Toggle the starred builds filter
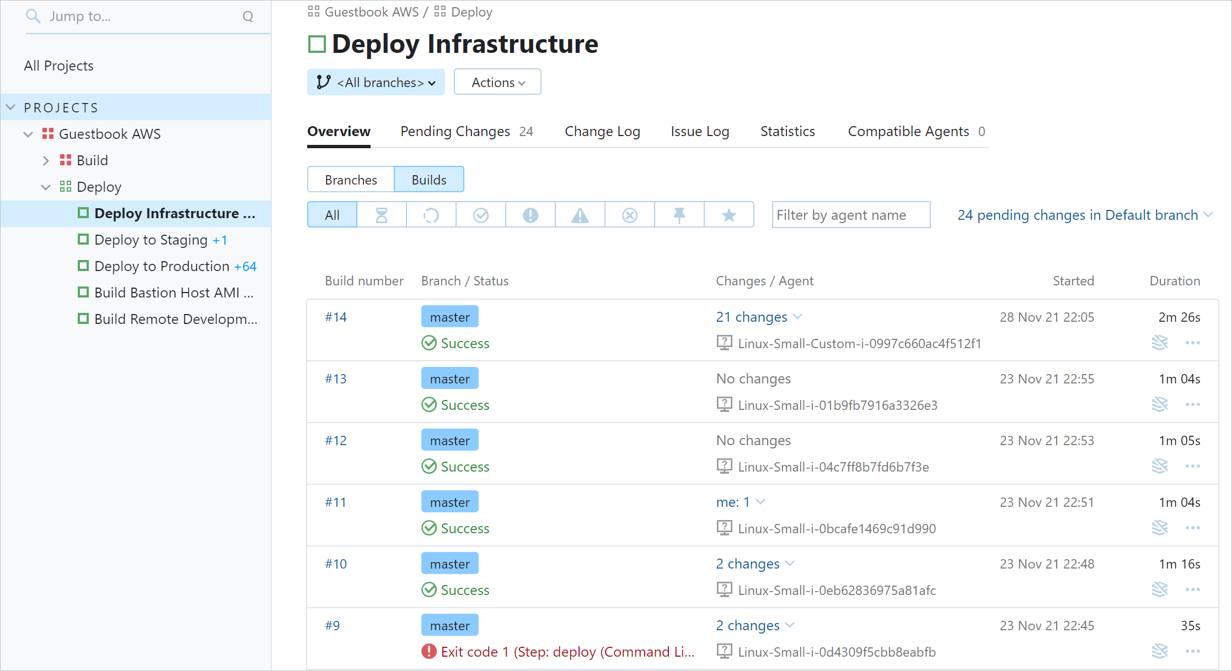 pos(729,214)
